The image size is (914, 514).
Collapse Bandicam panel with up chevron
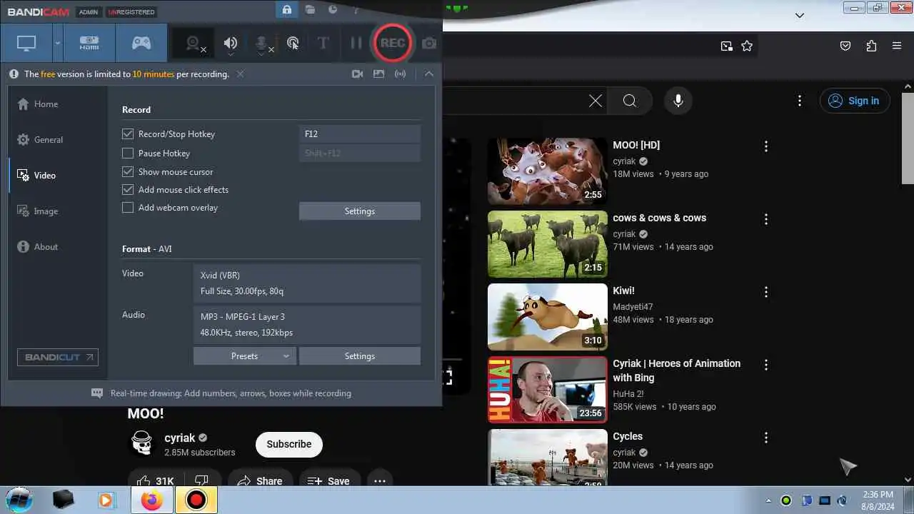pyautogui.click(x=428, y=74)
